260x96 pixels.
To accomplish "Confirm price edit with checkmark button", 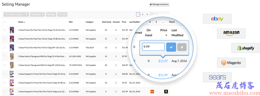I will tap(171, 47).
